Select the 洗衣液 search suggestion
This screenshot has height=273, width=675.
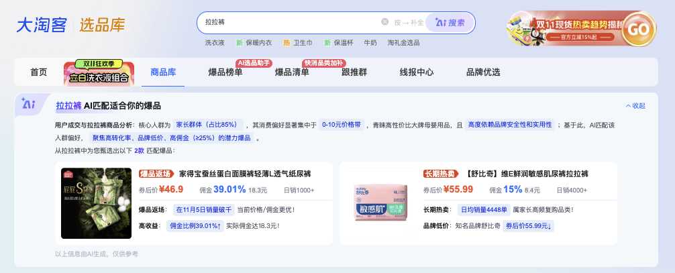pos(215,43)
